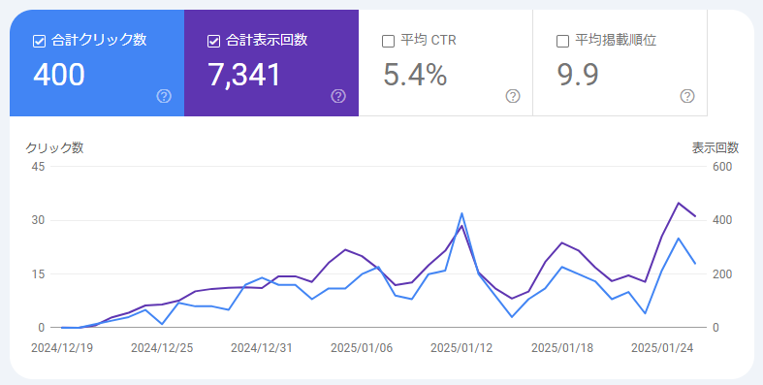Screen dimensions: 763x385
Task: Select the 400 total clicks value
Action: (x=59, y=75)
